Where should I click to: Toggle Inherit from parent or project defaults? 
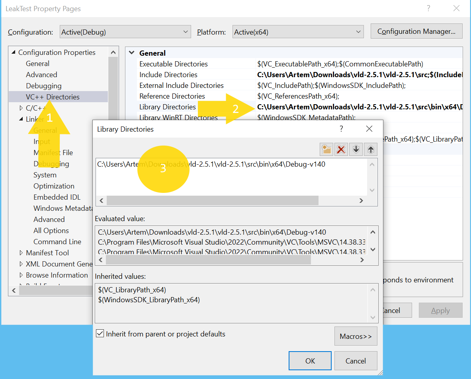(100, 333)
